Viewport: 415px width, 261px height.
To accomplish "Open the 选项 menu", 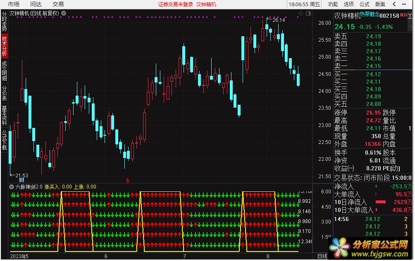I will 348,4.
